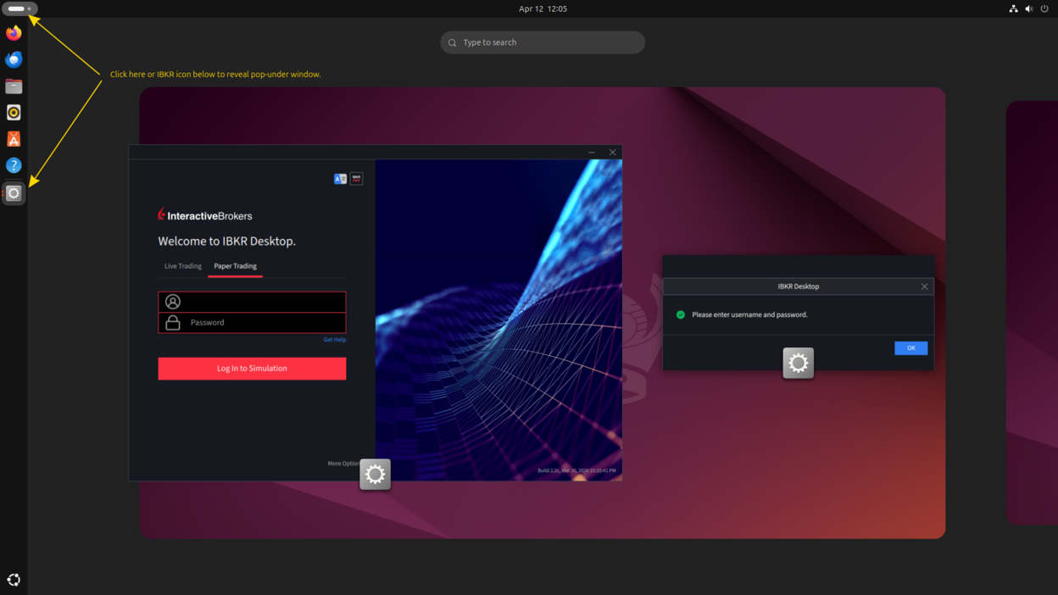The image size is (1058, 595).
Task: Open the Help icon in the dock
Action: 14,165
